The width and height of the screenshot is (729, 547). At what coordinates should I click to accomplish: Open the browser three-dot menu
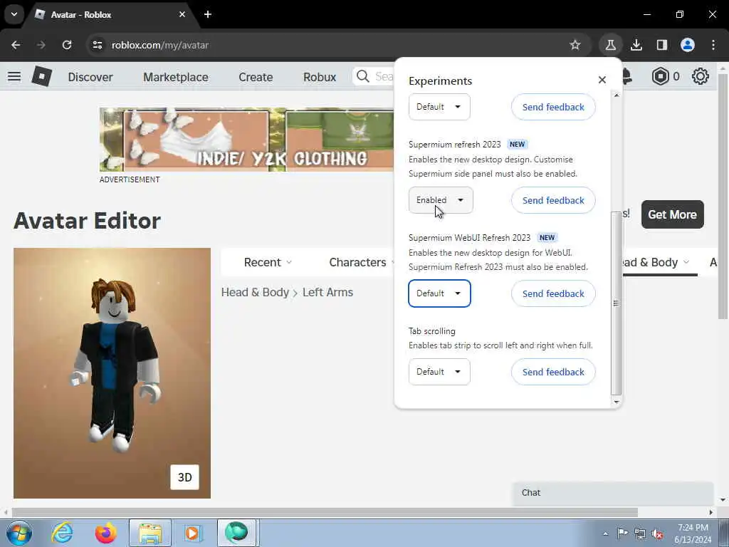(713, 45)
